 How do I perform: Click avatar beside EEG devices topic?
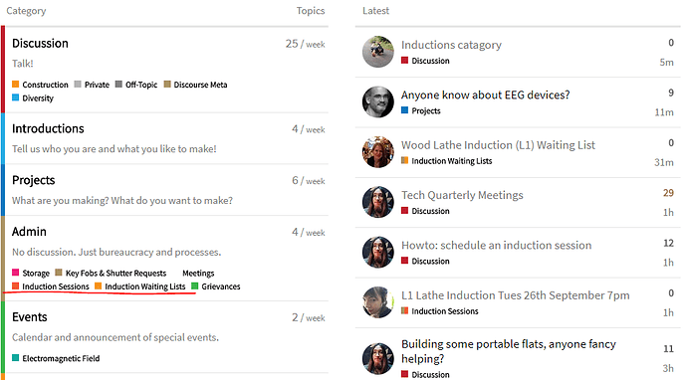378,102
